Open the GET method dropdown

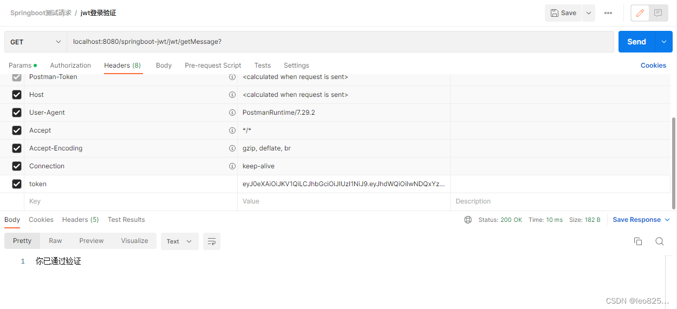[36, 42]
